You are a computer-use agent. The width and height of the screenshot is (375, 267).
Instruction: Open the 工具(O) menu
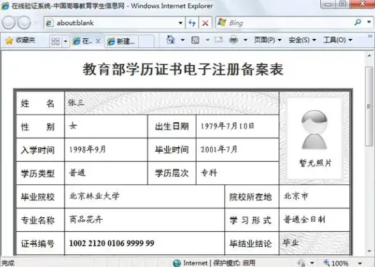click(338, 40)
